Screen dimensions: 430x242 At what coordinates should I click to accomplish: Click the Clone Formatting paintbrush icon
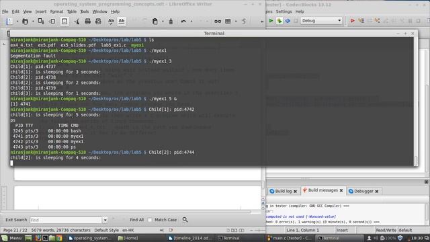click(171, 21)
